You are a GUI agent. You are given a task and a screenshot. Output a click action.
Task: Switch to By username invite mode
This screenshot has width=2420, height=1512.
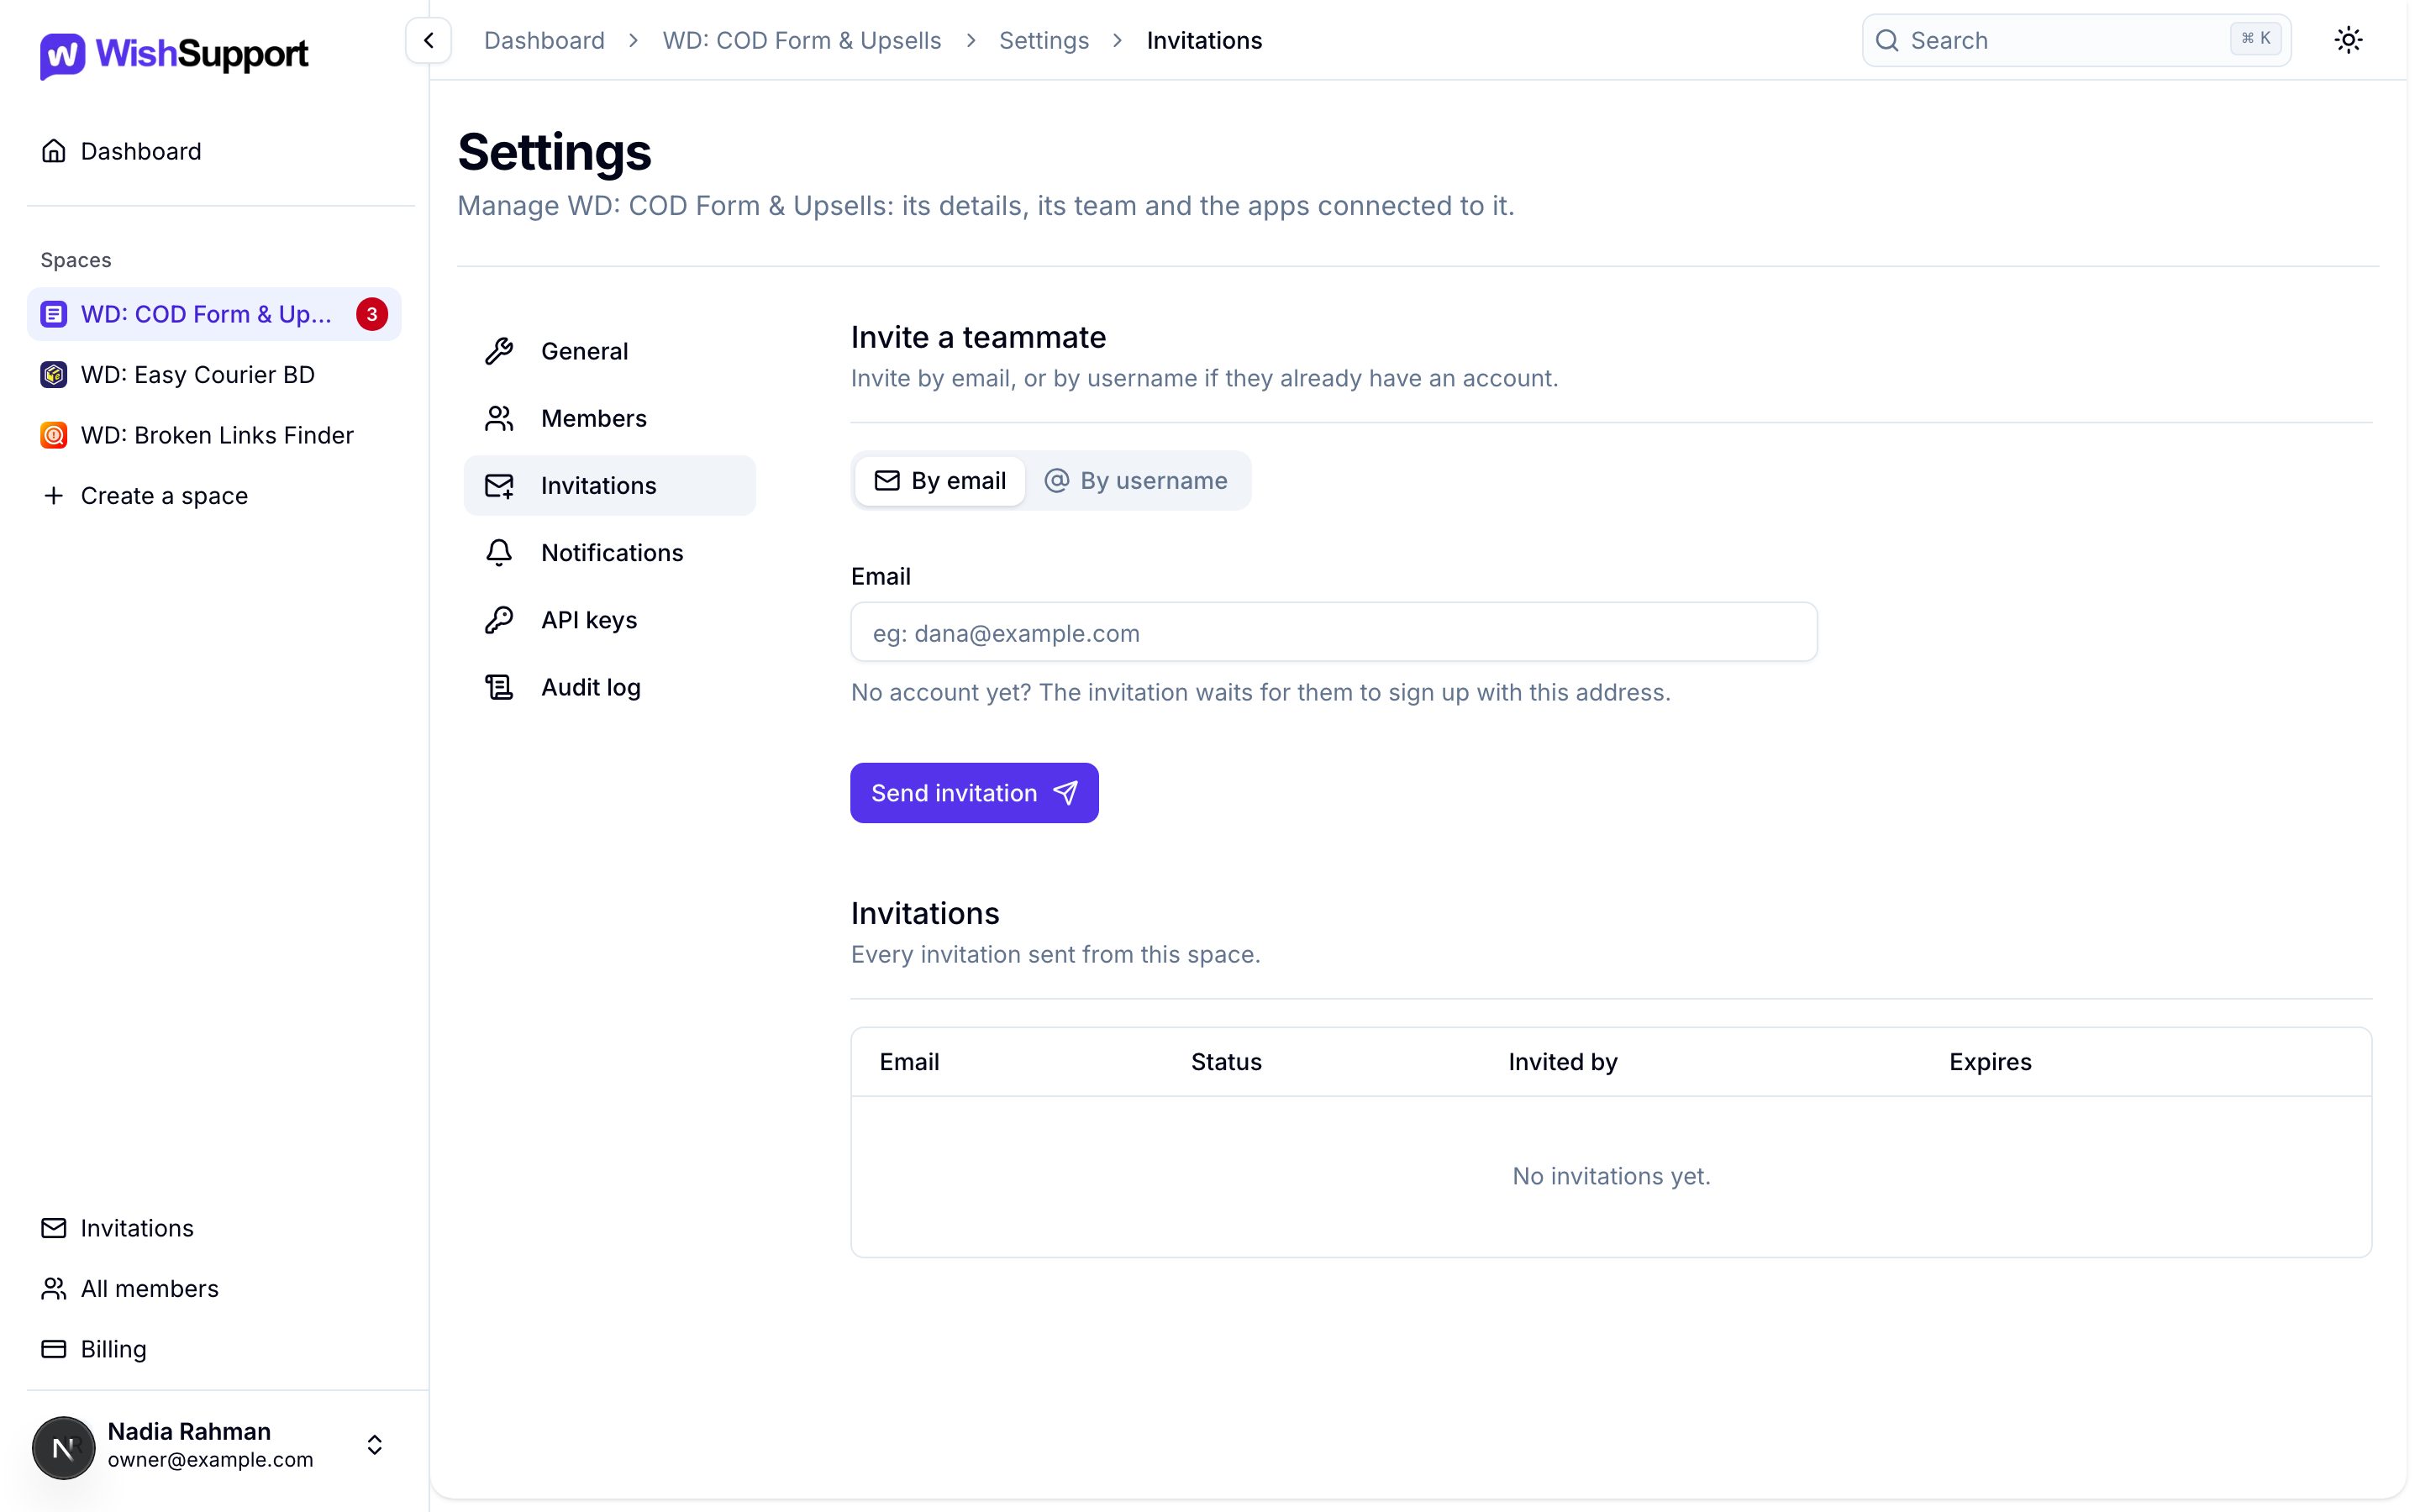1136,481
